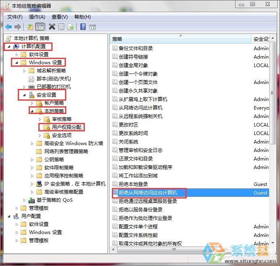
Task: Click the horizontal scrollbar thumb of policy list
Action: (174, 249)
